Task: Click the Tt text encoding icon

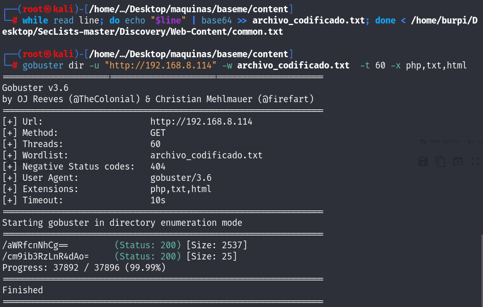Action: [x=423, y=141]
